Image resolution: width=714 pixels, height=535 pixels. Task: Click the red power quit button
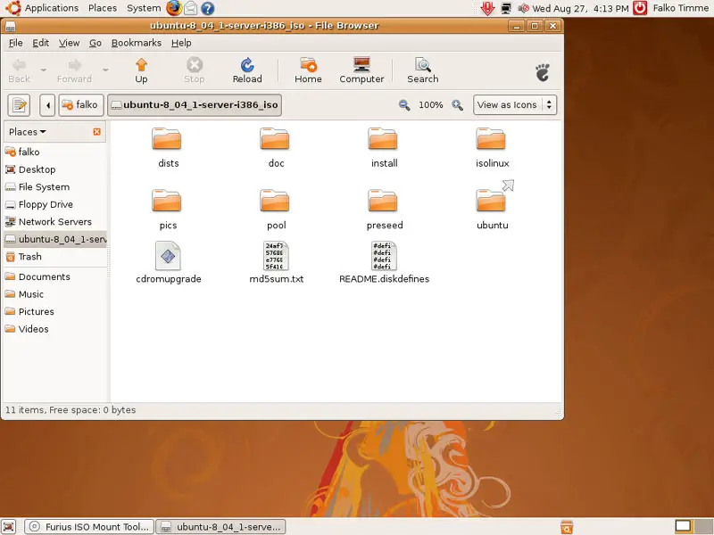pos(640,8)
